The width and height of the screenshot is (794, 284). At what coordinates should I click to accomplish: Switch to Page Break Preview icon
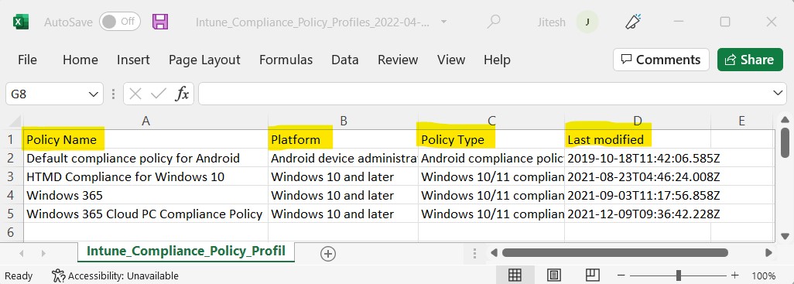[x=593, y=275]
